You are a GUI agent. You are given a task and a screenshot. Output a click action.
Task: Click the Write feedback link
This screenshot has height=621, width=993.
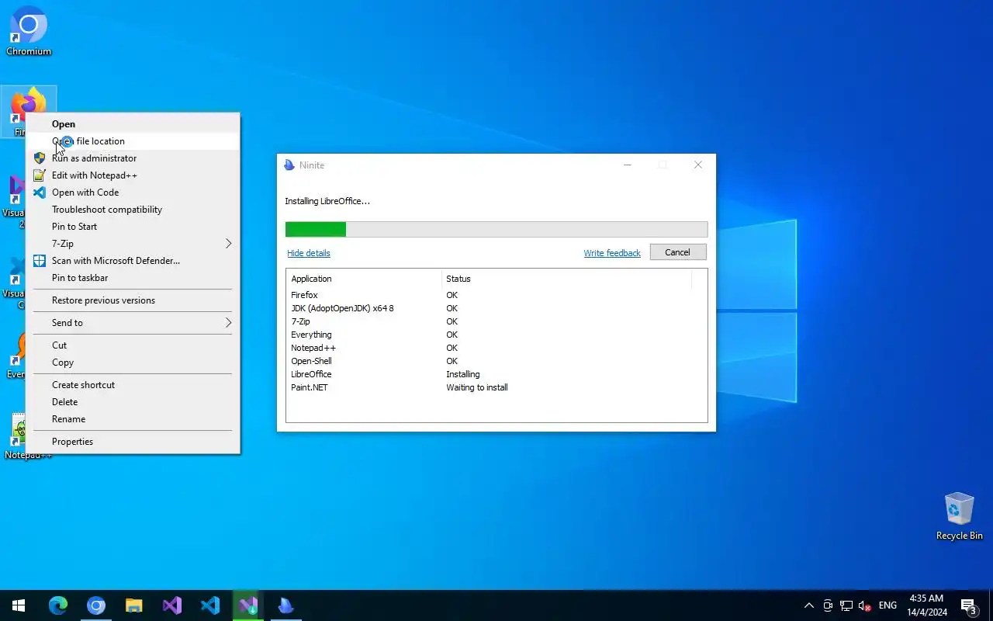(612, 253)
